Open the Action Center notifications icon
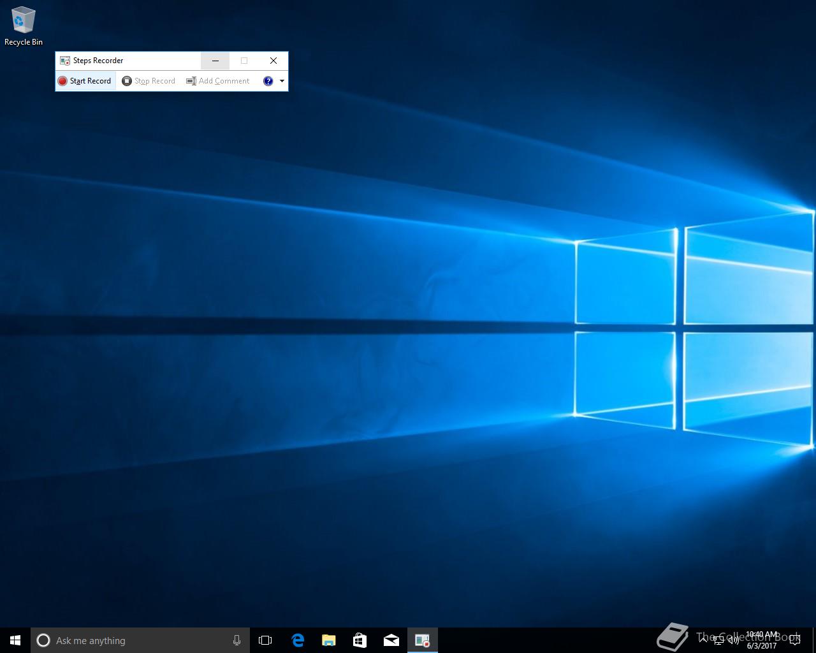Viewport: 816px width, 653px height. (794, 640)
